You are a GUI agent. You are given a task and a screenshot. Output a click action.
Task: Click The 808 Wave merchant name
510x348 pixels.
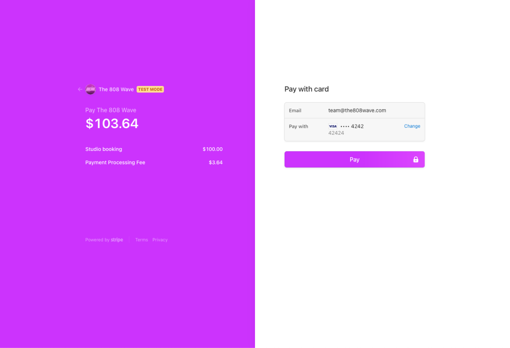pyautogui.click(x=116, y=89)
